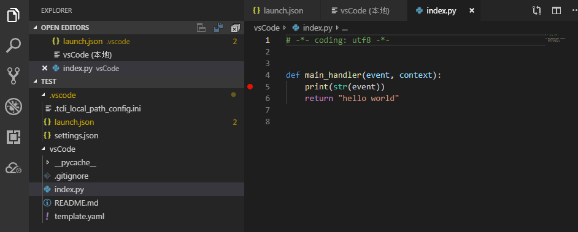Click the minimap code overview

555,38
